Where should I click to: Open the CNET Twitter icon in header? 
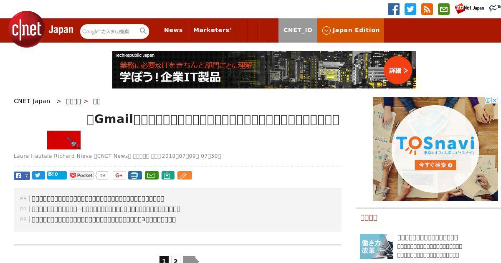410,9
